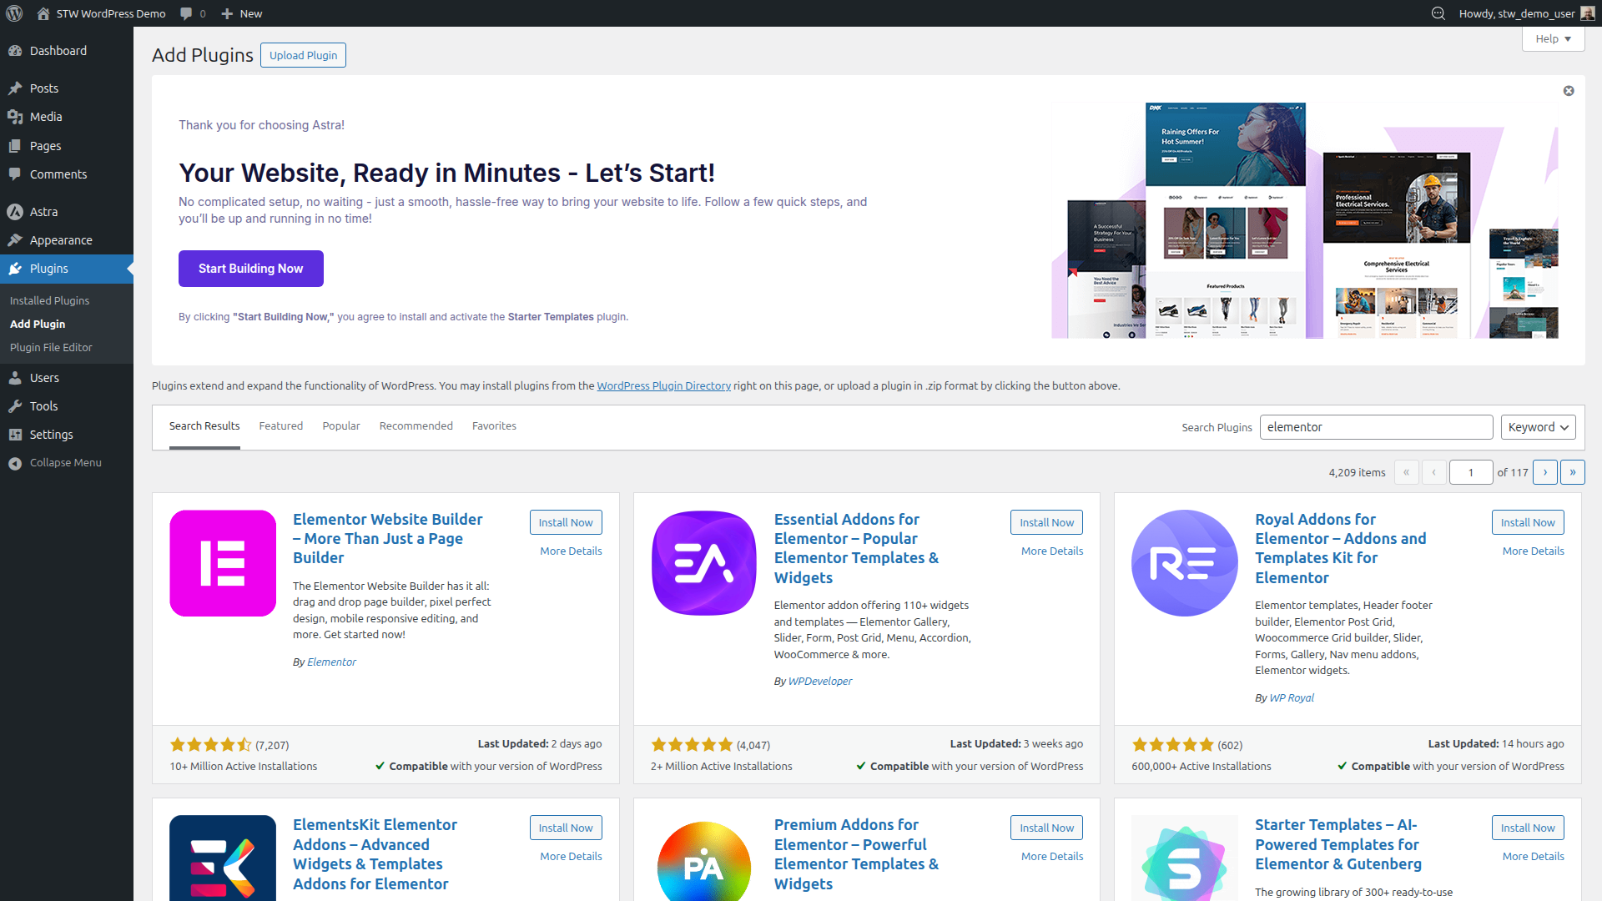
Task: Click the Comments icon in sidebar
Action: click(15, 174)
